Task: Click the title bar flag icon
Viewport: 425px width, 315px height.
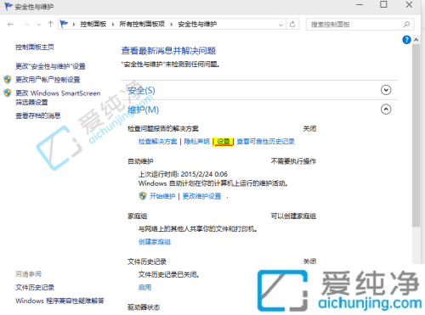Action: click(8, 6)
